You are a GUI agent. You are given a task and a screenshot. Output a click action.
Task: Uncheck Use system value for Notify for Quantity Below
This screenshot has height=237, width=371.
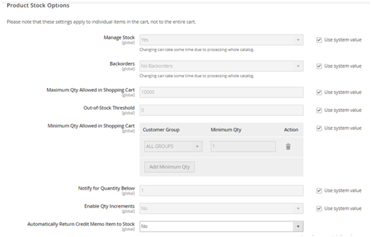(319, 191)
